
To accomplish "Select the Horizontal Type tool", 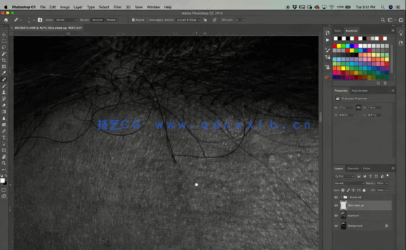I will coord(4,137).
